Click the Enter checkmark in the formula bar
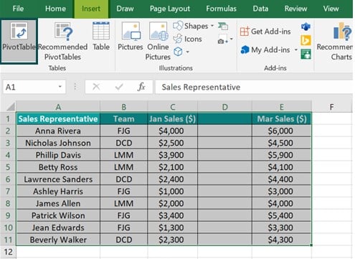The height and width of the screenshot is (259, 355). pyautogui.click(x=119, y=87)
